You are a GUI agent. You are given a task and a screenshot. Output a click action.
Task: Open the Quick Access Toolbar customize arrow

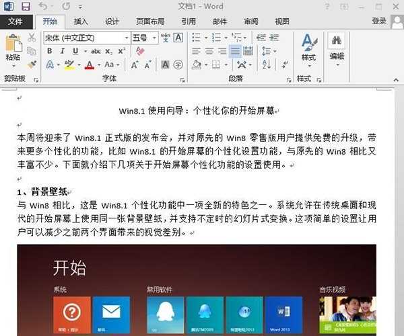click(80, 7)
